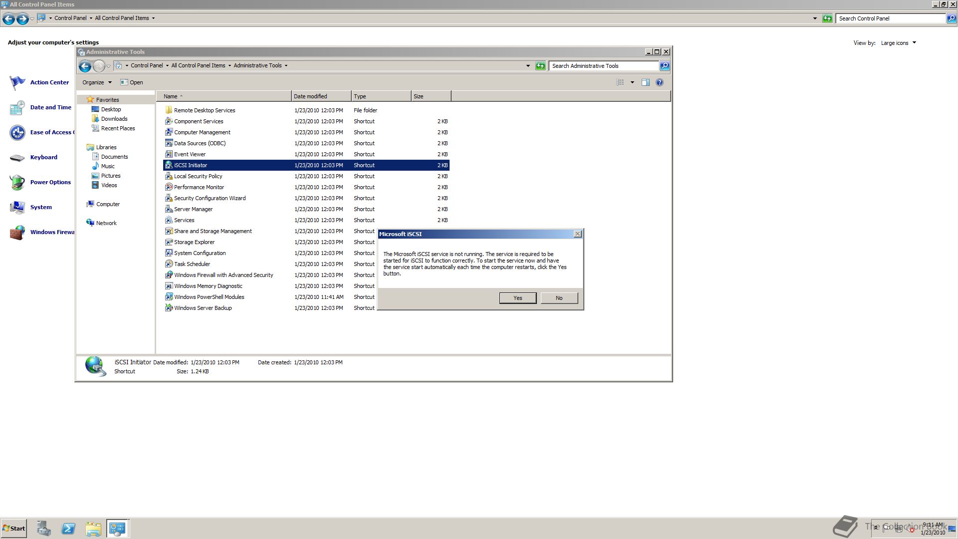Screen dimensions: 958x539
Task: Select the Security Configuration Wizard icon
Action: [x=169, y=198]
